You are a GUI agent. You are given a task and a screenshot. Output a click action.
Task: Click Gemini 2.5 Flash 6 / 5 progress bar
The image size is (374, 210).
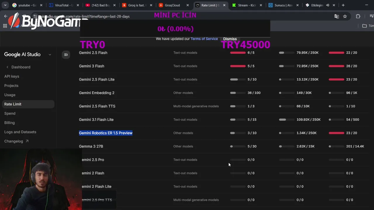pos(238,53)
